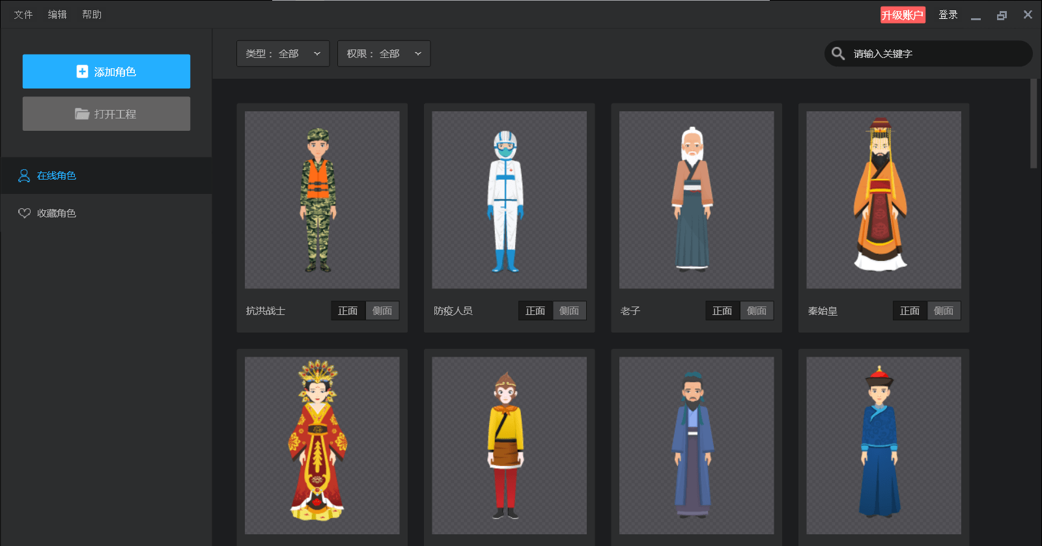Click the 秦始皇 name label
The width and height of the screenshot is (1042, 546).
point(823,311)
